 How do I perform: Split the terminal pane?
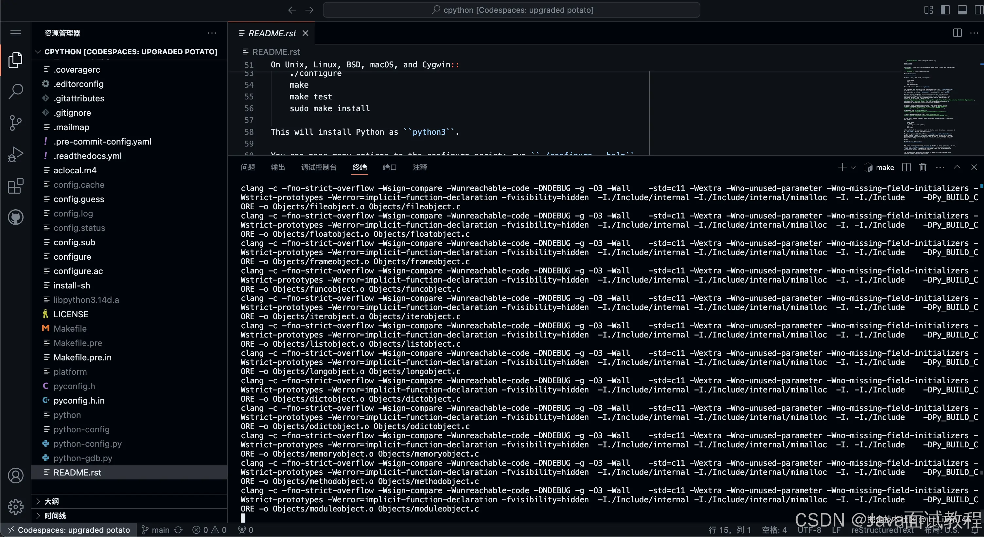tap(906, 167)
